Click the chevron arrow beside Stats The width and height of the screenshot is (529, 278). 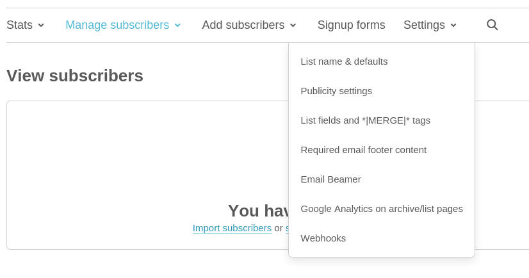tap(41, 26)
